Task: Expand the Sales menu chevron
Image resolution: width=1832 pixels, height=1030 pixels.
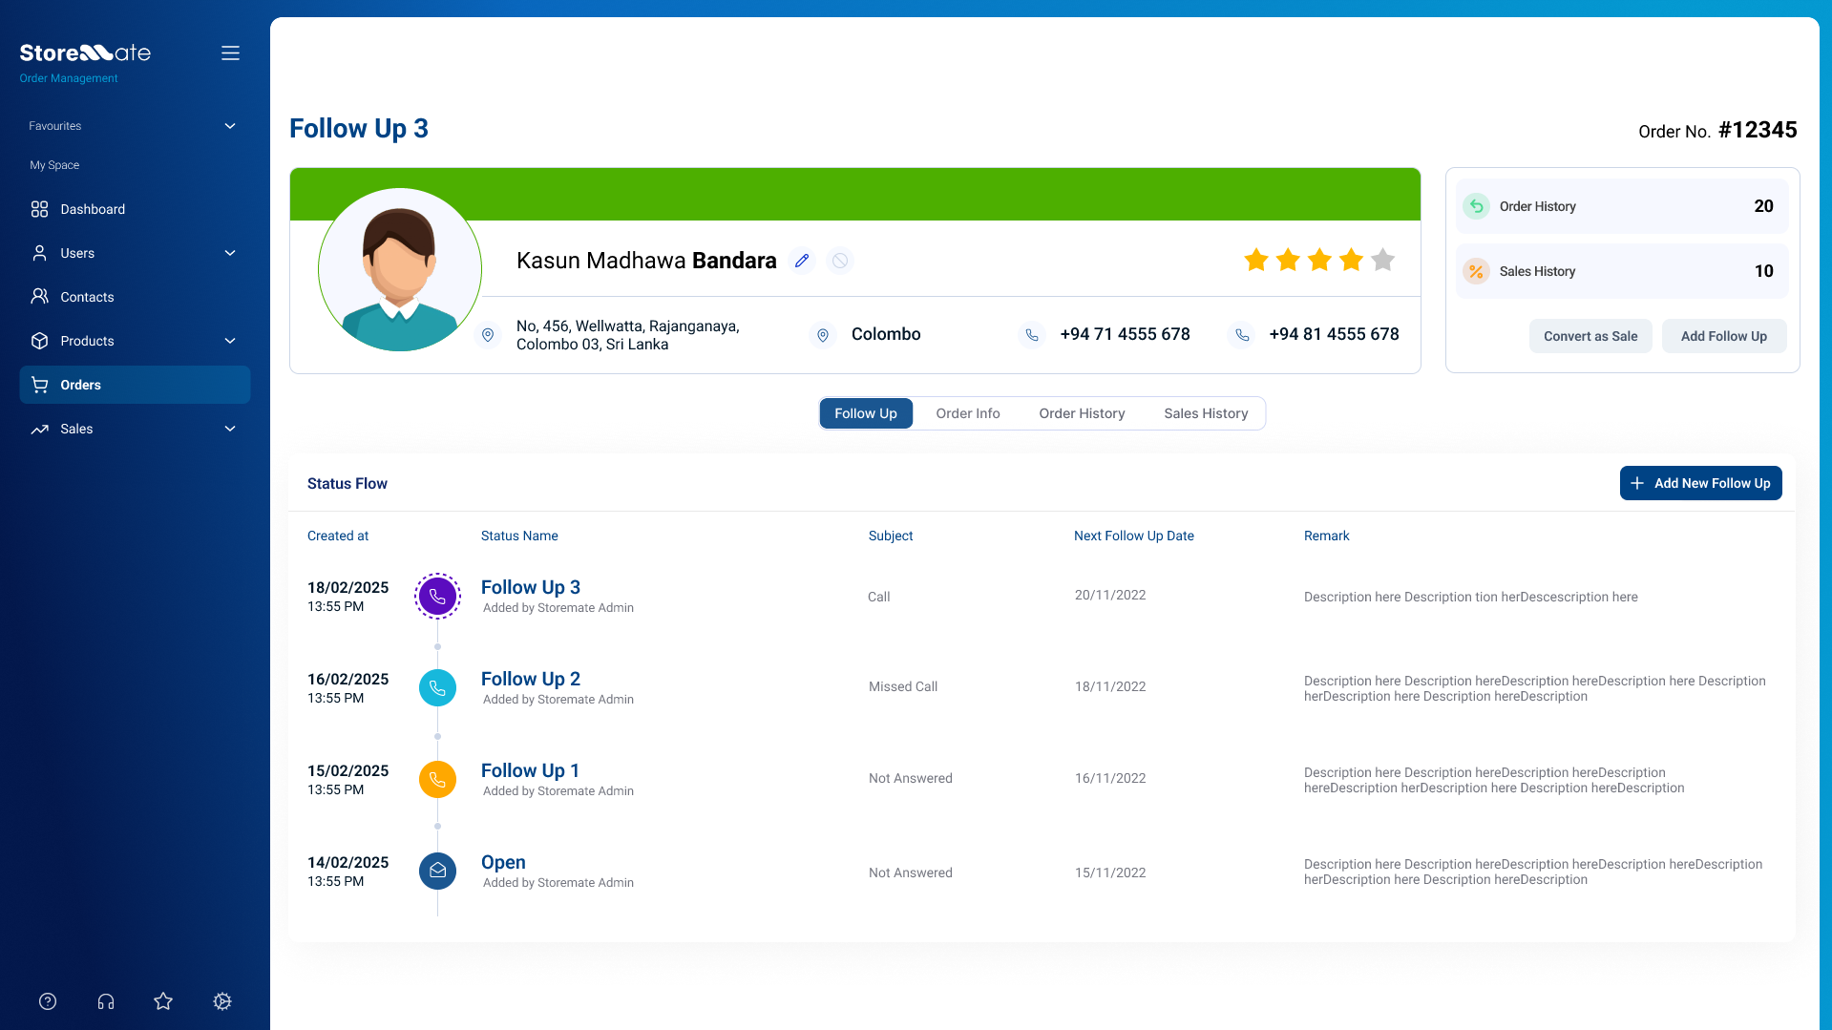Action: pyautogui.click(x=230, y=429)
